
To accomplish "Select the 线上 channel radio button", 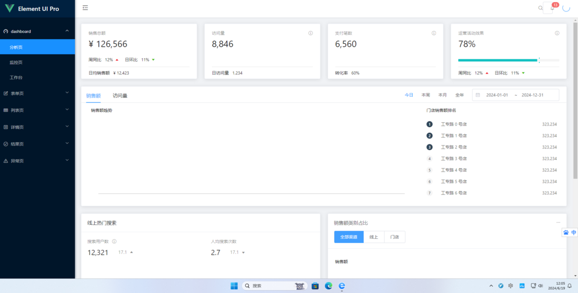I will [x=374, y=237].
